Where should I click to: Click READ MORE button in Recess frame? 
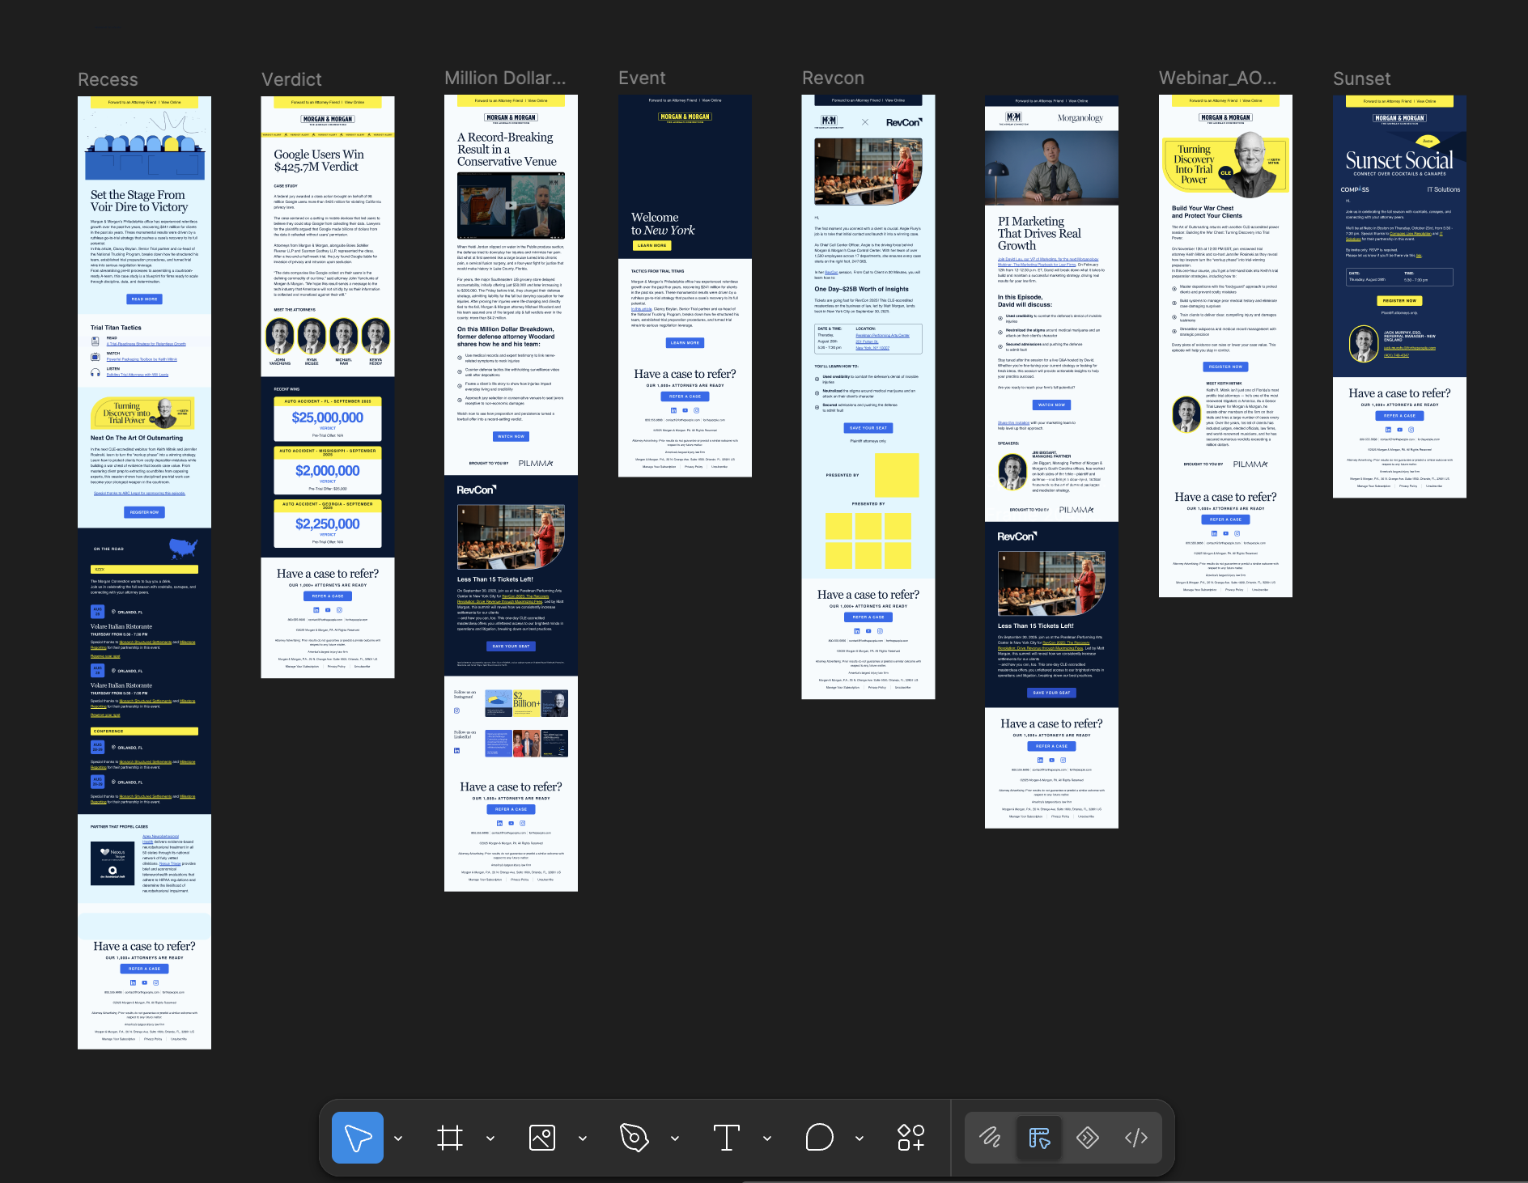[144, 299]
